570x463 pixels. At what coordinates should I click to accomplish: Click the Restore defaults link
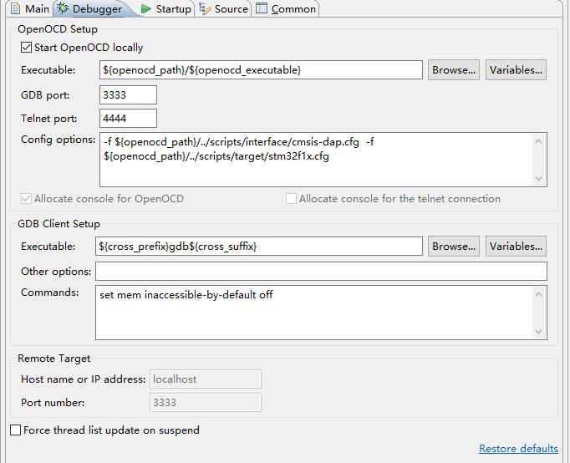point(518,449)
